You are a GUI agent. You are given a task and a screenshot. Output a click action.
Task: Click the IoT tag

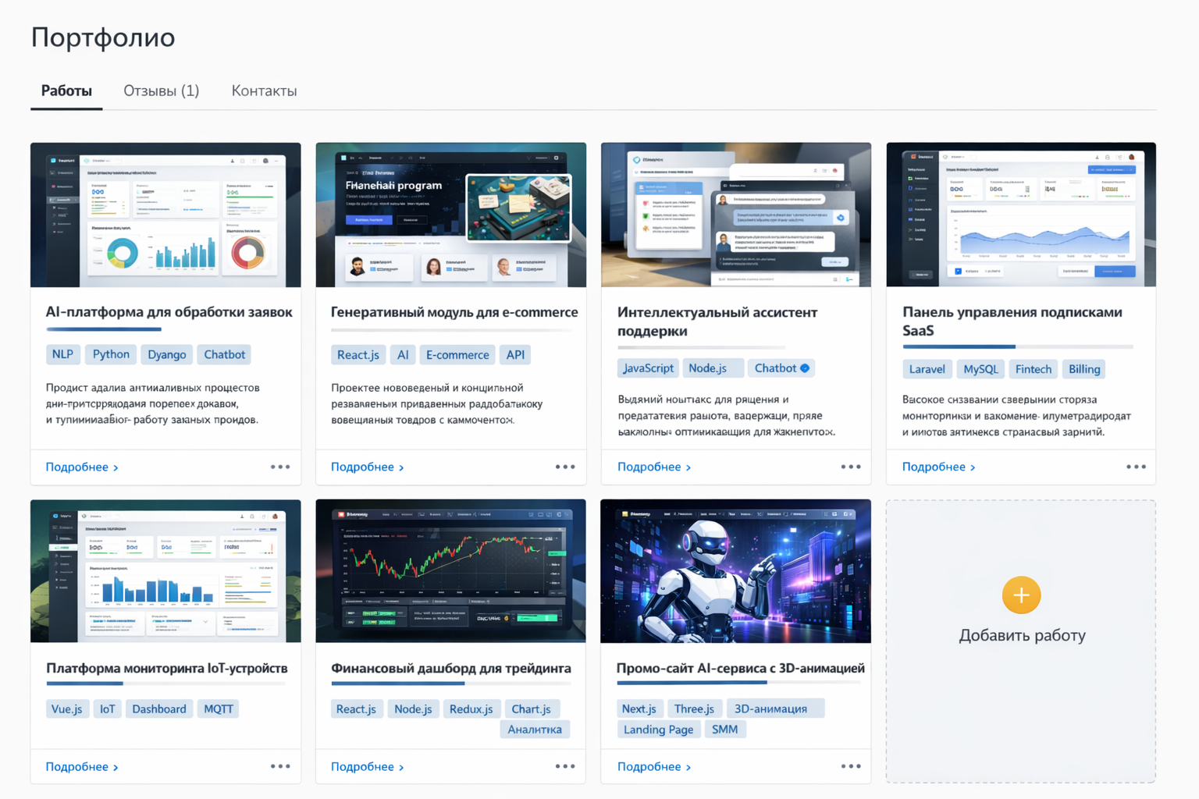(107, 708)
